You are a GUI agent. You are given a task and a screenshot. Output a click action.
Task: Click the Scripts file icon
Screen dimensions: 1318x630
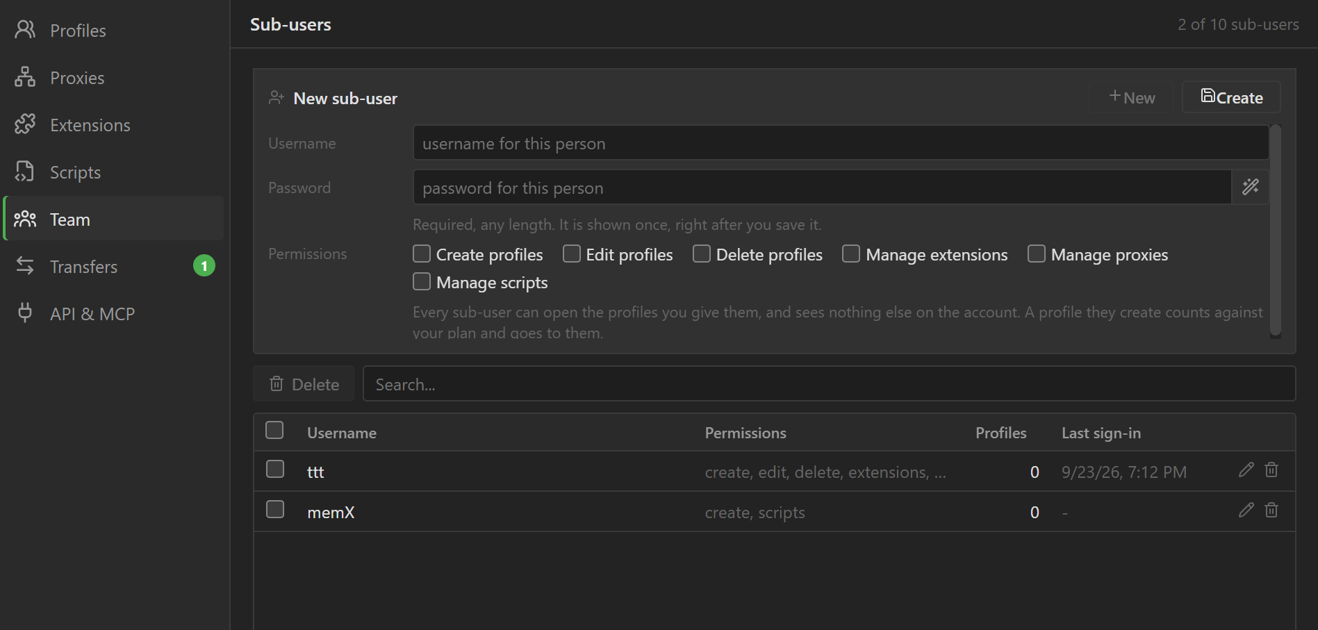coord(25,172)
